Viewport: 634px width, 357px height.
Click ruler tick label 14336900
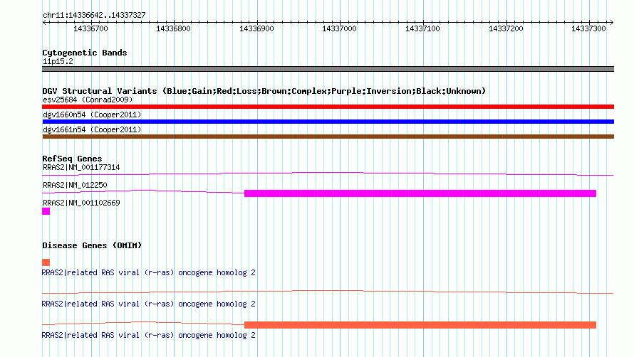pos(256,28)
